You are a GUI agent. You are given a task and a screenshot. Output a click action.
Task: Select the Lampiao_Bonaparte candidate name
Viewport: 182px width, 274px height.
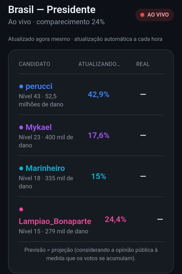tap(55, 222)
